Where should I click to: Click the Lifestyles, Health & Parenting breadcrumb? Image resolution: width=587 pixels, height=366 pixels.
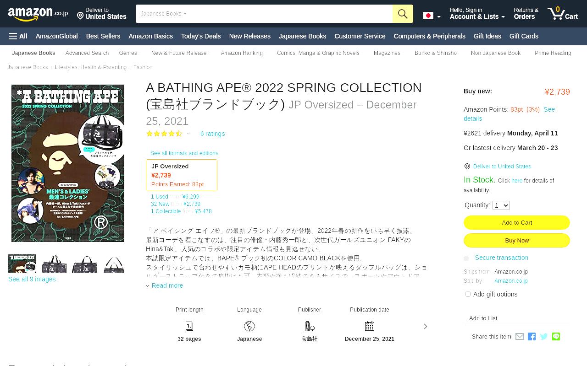[90, 67]
